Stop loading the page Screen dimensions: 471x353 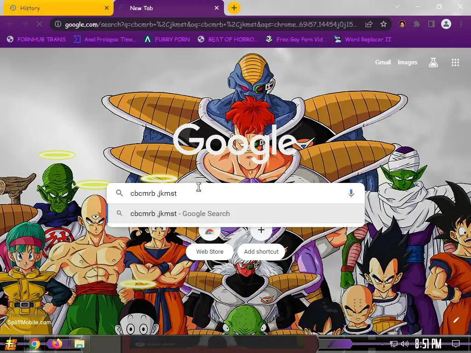tap(40, 24)
